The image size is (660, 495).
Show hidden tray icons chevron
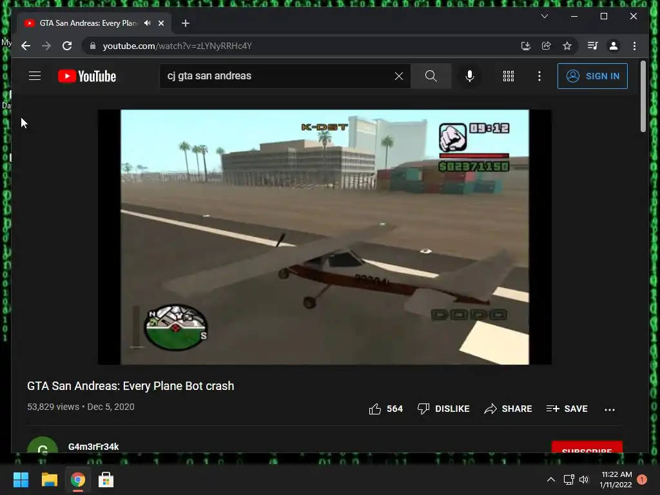(551, 480)
